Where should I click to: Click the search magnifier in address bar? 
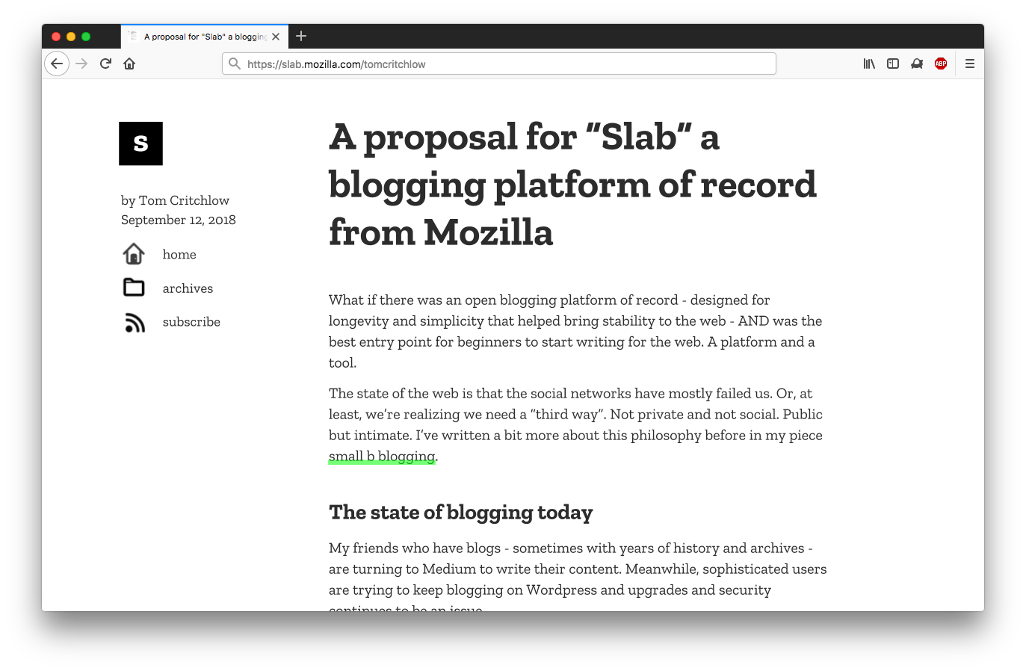pyautogui.click(x=235, y=64)
